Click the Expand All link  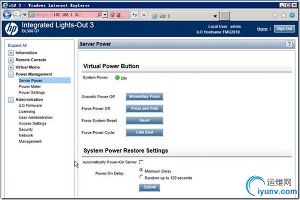click(x=17, y=45)
